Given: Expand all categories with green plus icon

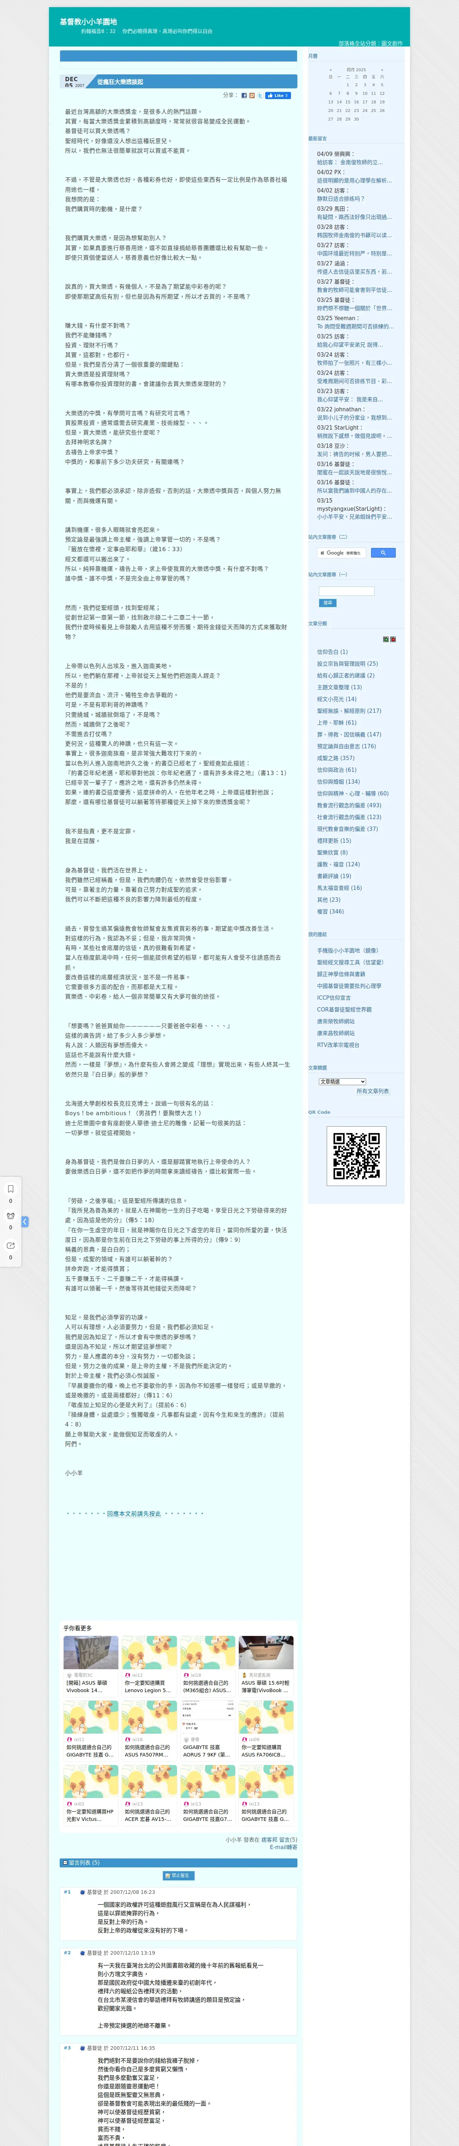Looking at the screenshot, I should pos(386,640).
